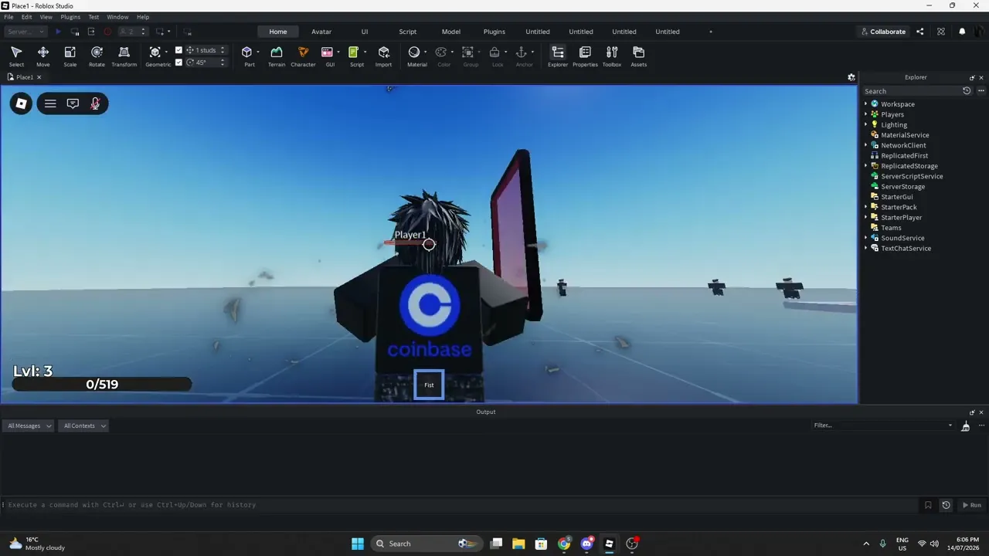Viewport: 989px width, 556px height.
Task: Activate the Rotate tool
Action: coord(97,56)
